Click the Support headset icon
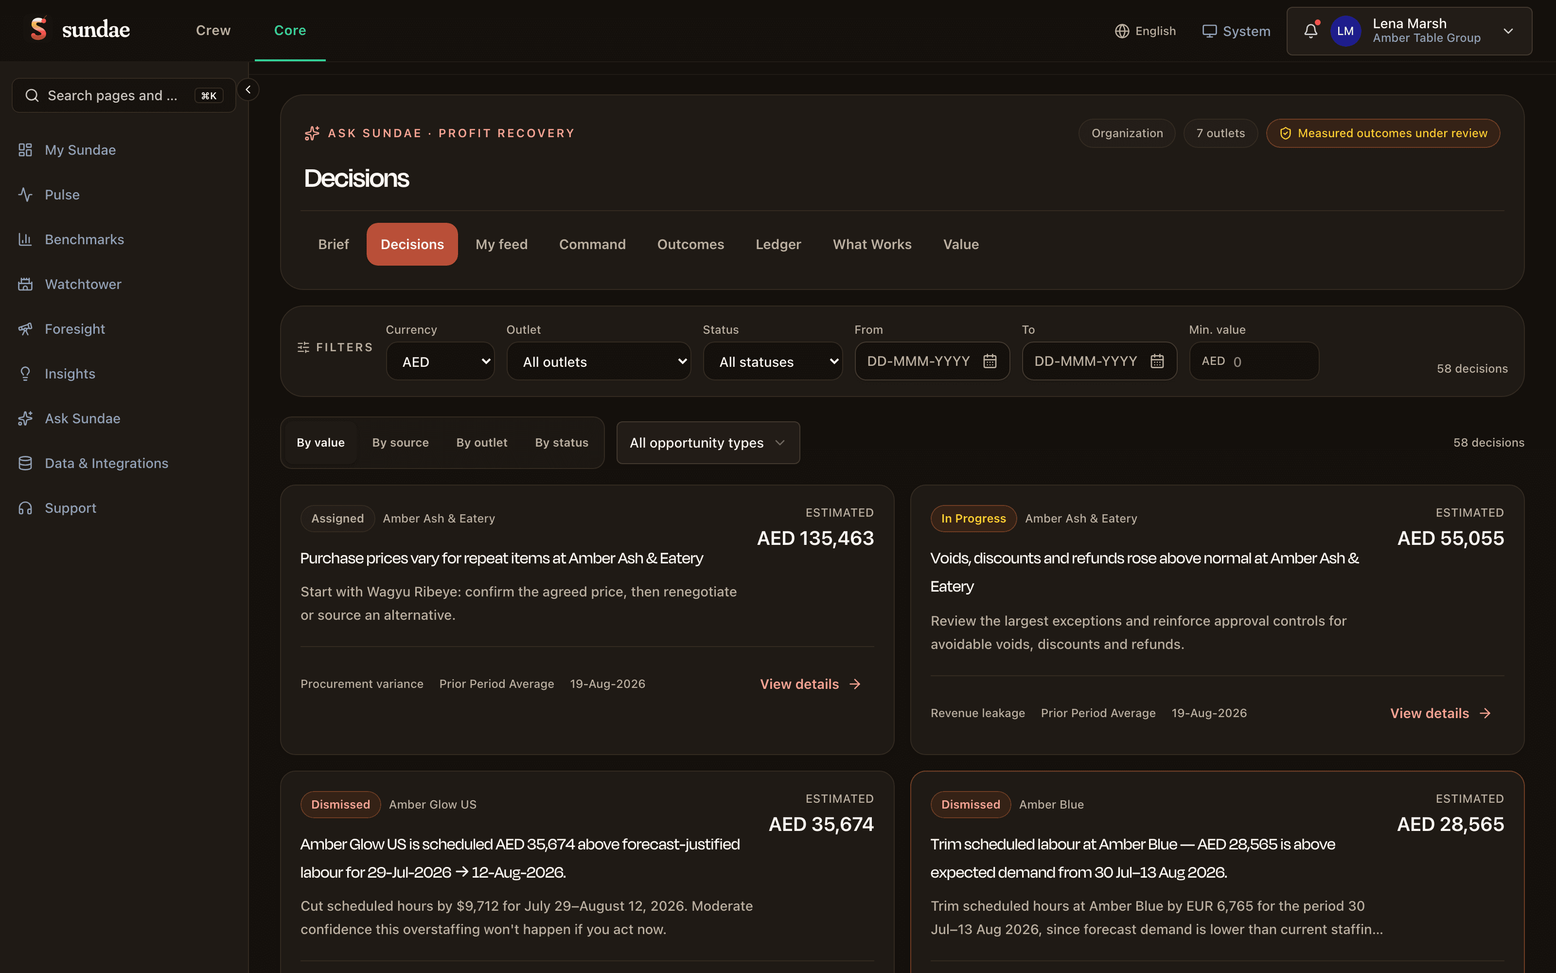Viewport: 1556px width, 973px height. [x=25, y=508]
